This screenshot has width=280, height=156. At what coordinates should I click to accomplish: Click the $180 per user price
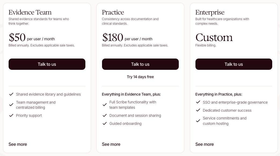click(112, 37)
